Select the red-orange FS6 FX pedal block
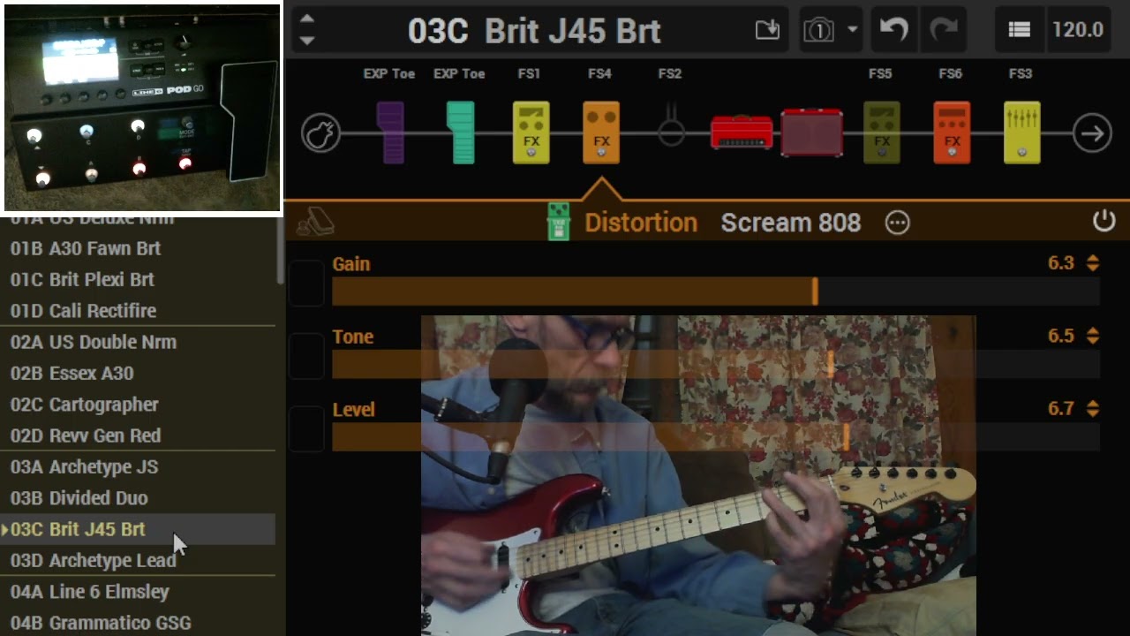Screen dimensions: 1130x636 pyautogui.click(x=952, y=133)
